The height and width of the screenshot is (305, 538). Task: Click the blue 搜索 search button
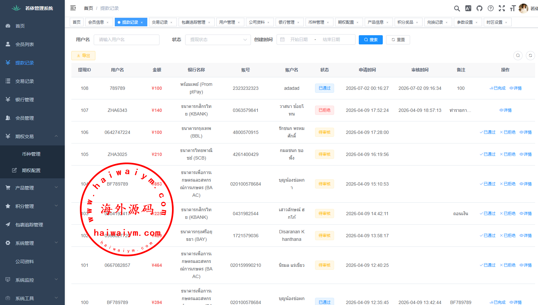(371, 39)
